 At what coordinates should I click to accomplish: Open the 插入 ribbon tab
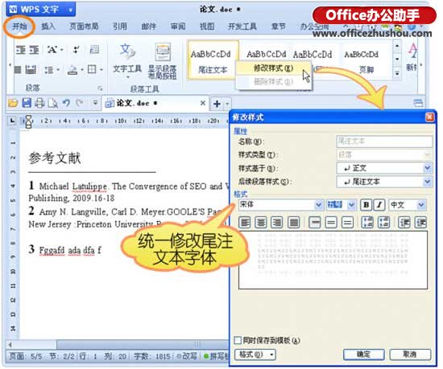(48, 27)
